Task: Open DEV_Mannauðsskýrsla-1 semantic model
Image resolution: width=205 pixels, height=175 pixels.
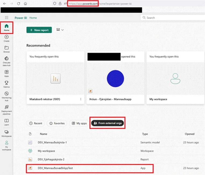Action: (52, 142)
